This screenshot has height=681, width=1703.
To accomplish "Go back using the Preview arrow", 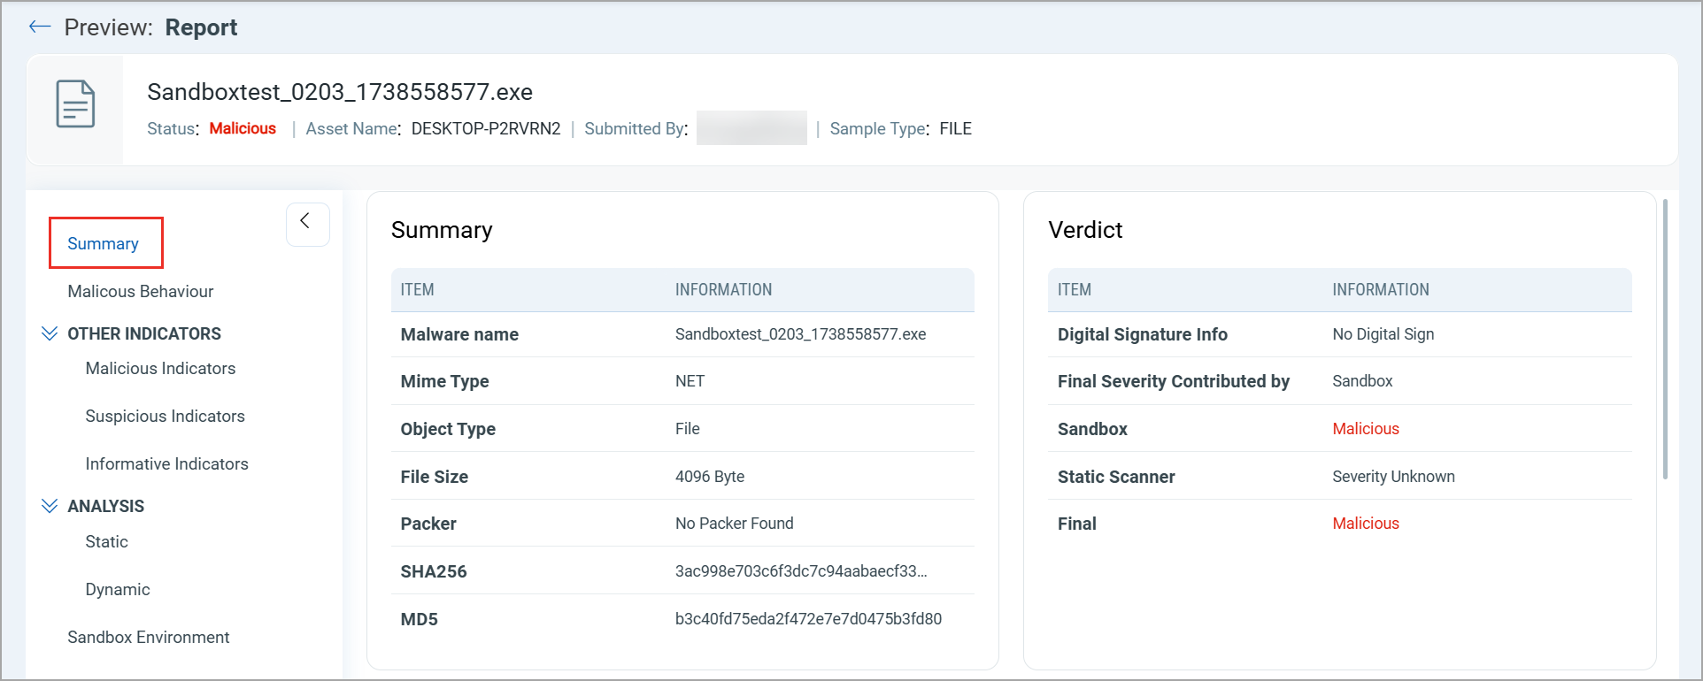I will point(40,27).
